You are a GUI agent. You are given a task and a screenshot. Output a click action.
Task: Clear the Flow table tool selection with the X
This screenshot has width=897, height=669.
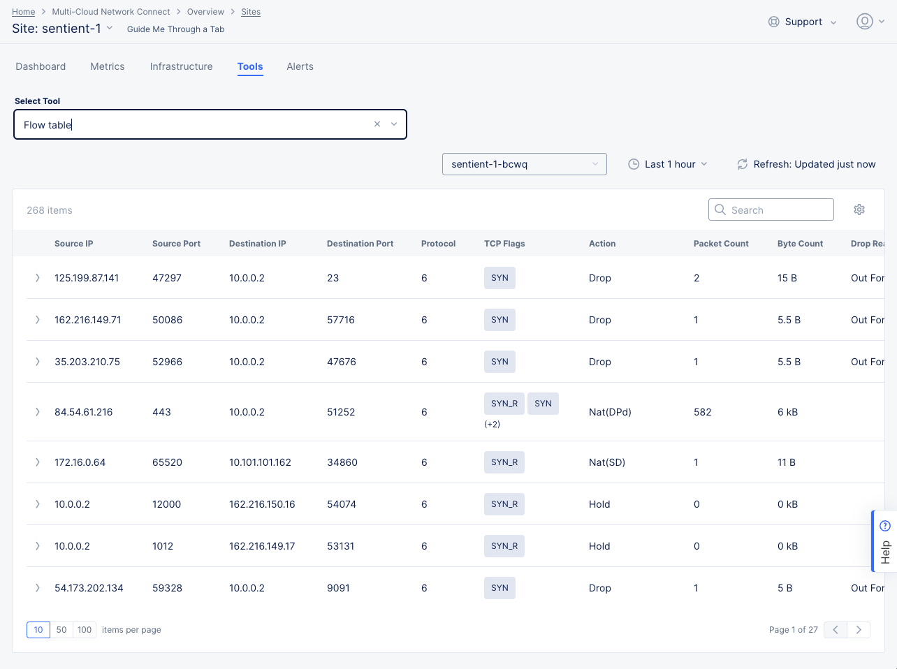pyautogui.click(x=377, y=124)
